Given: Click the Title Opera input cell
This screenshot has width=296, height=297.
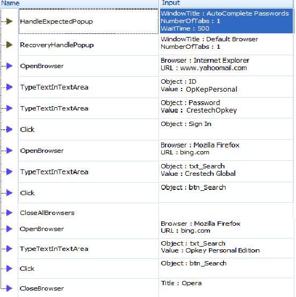Looking at the screenshot, I should point(227,287).
